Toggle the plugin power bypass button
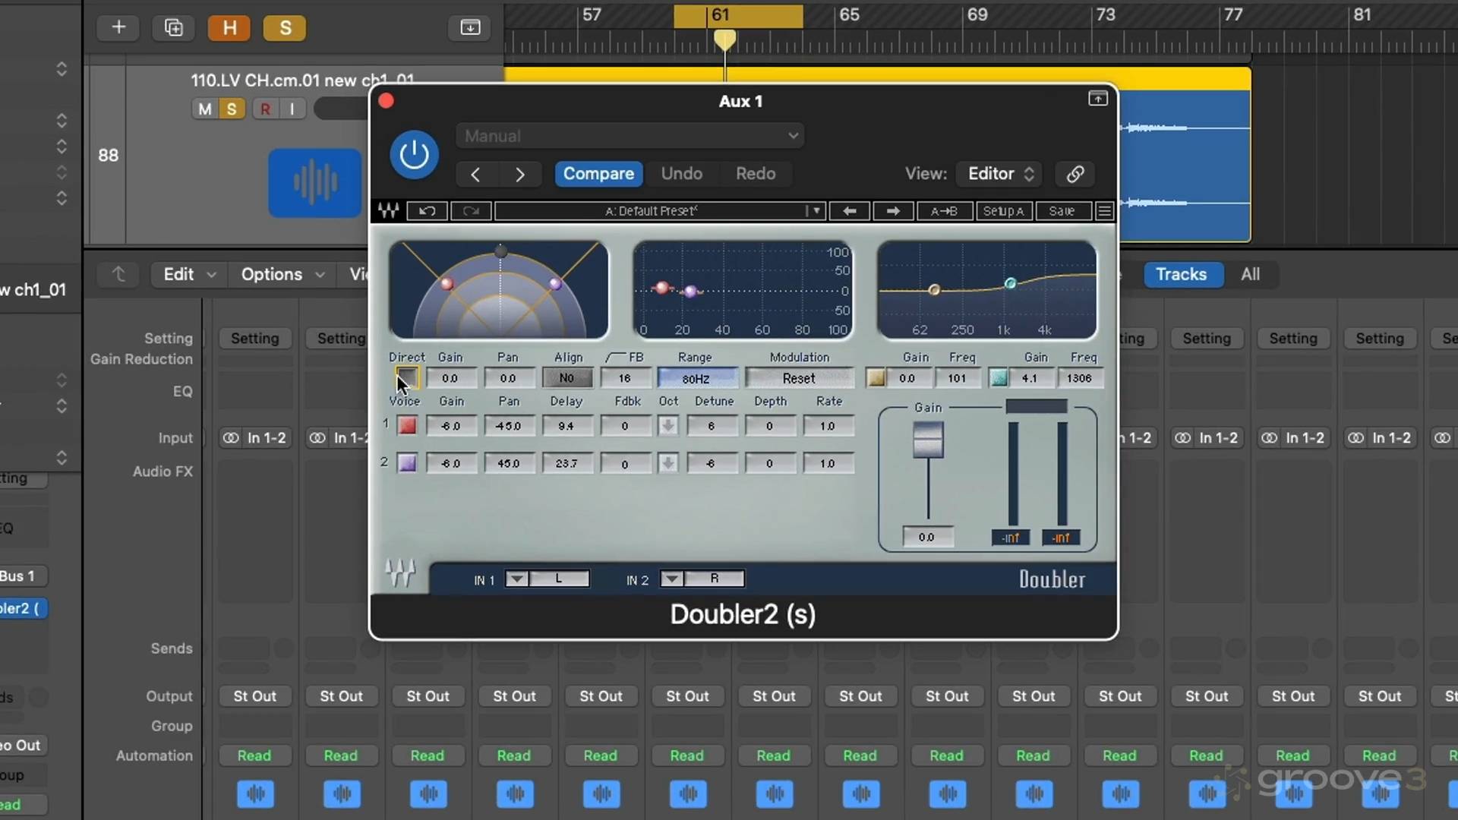The image size is (1458, 820). [414, 155]
